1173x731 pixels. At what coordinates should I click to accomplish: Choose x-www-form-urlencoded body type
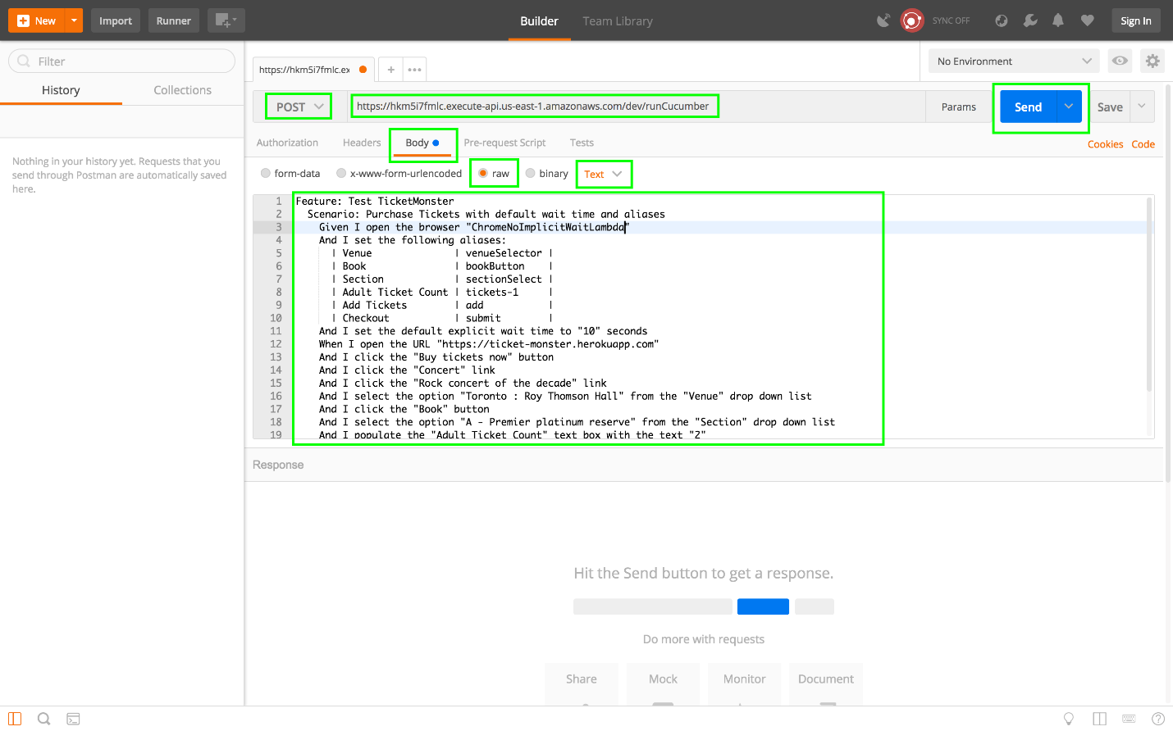click(x=341, y=174)
